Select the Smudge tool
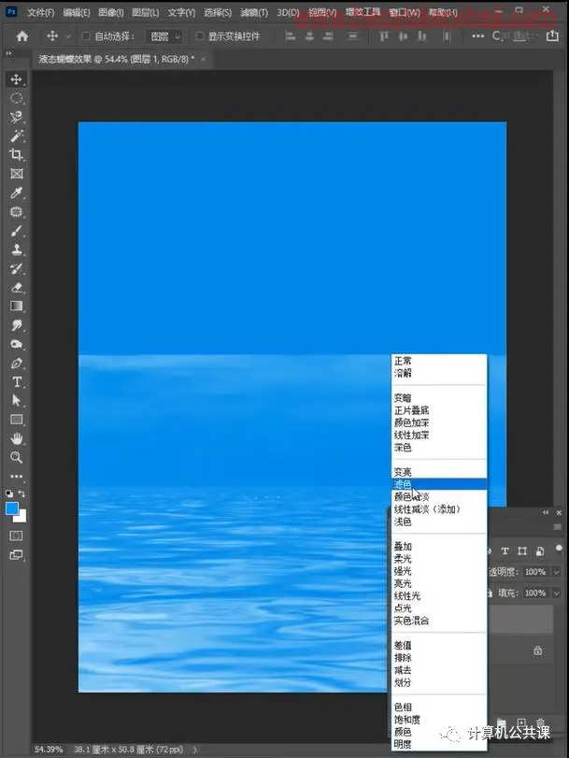The width and height of the screenshot is (569, 758). (x=17, y=325)
